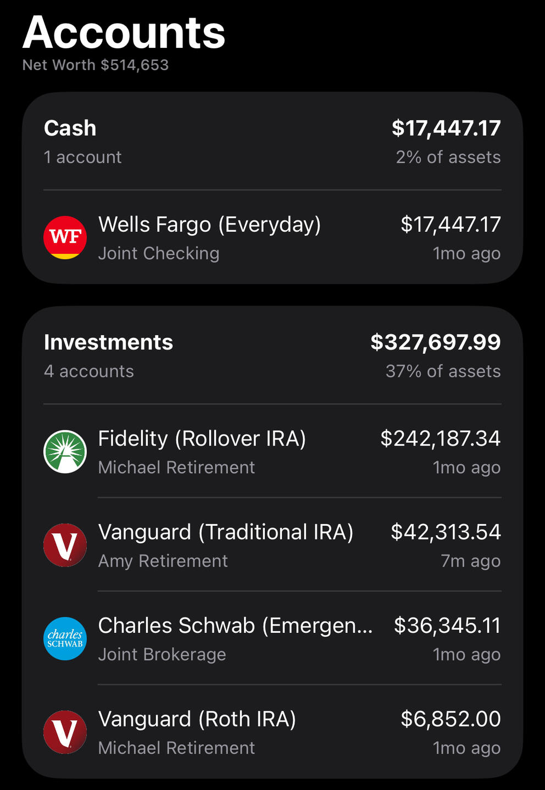Select the Vanguard (Traditional IRA) account title
This screenshot has width=545, height=790.
[x=225, y=532]
